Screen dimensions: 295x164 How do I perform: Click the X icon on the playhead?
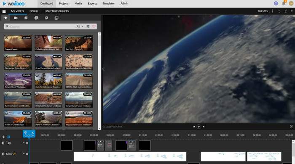(x=32, y=132)
